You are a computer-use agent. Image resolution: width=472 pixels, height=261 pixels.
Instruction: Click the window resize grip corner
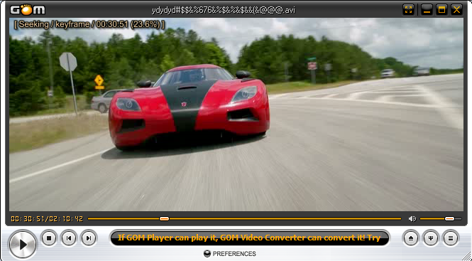click(x=466, y=255)
